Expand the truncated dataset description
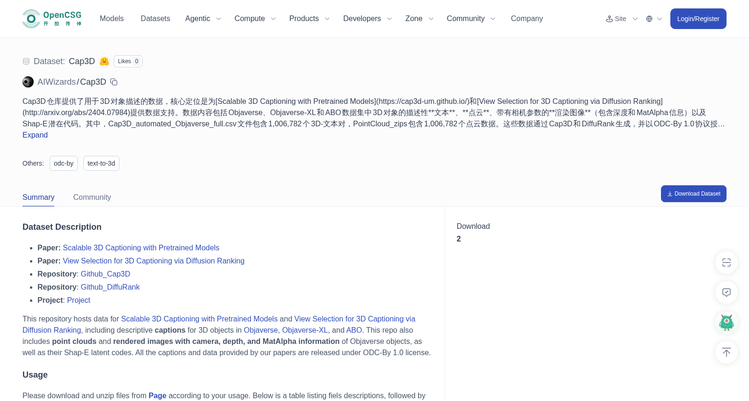 35,135
